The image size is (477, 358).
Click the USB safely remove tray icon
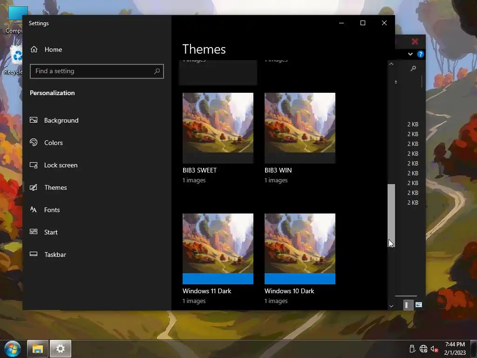412,349
